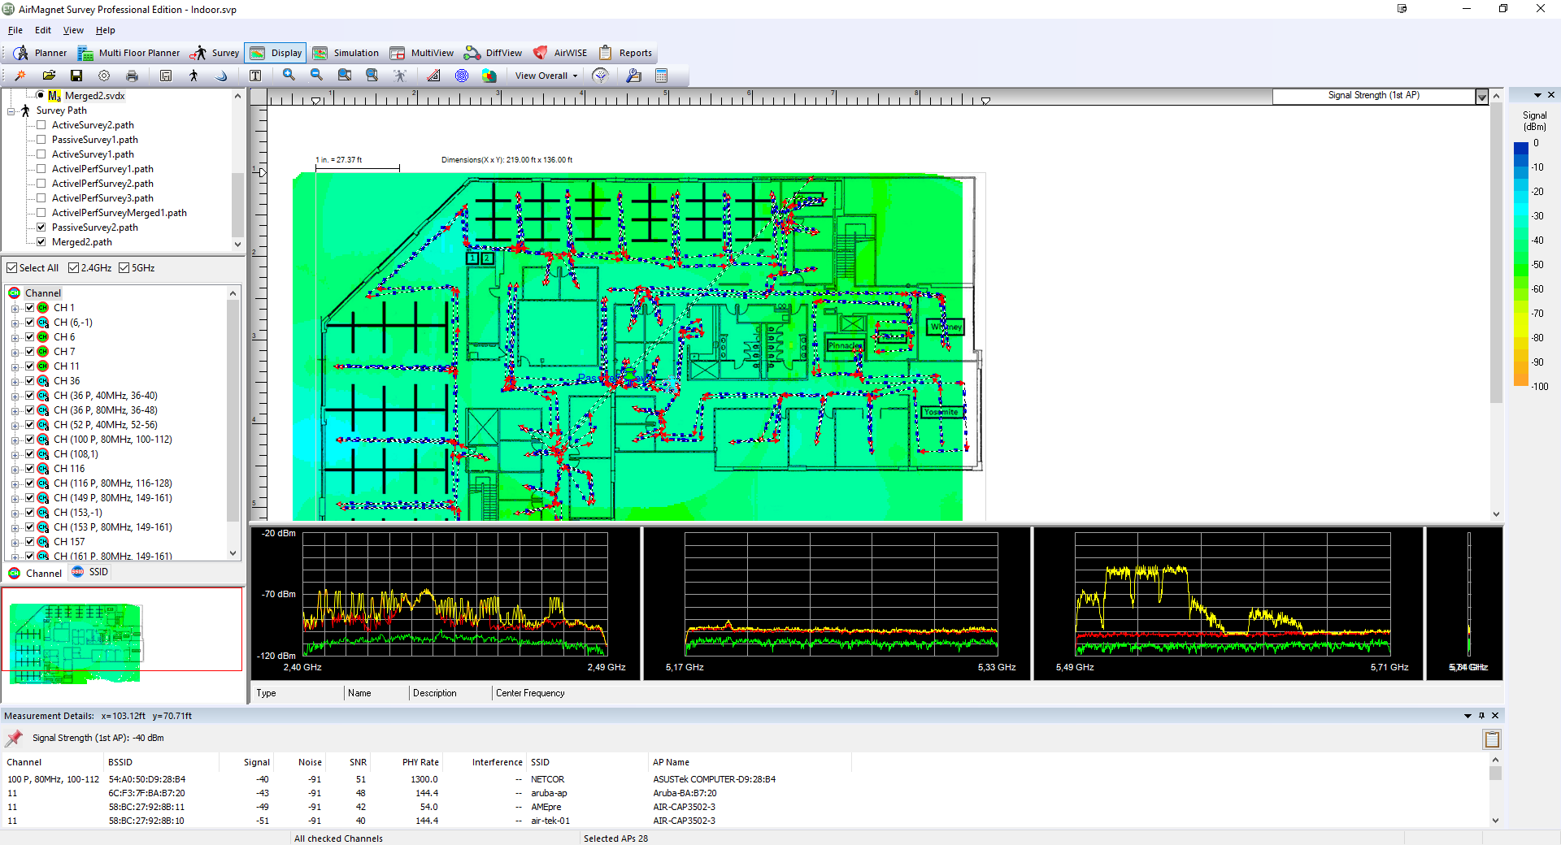This screenshot has height=845, width=1561.
Task: Open Measurement Details panel options arrow
Action: tap(1468, 716)
